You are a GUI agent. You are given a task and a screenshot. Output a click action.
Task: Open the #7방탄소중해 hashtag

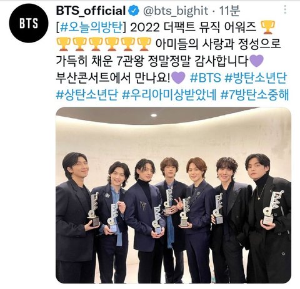coord(254,95)
